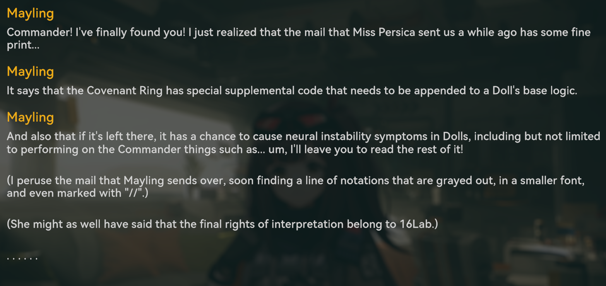Click the second Mayling speaker label
Viewport: 606px width, 286px height.
(x=30, y=71)
